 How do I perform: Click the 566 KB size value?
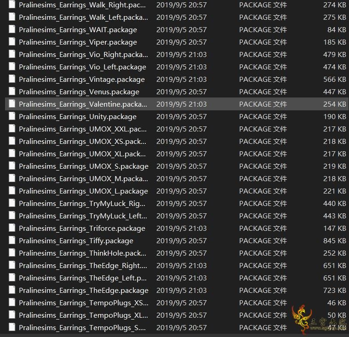coord(335,80)
